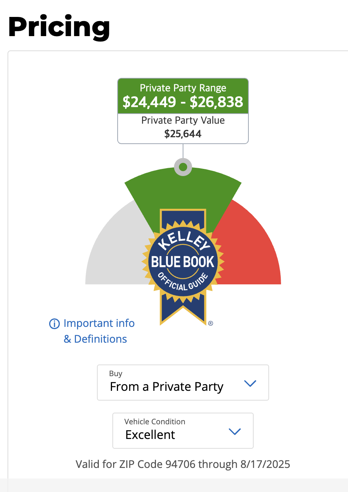
Task: Click the chevron arrow in Buy dropdown
Action: [250, 383]
